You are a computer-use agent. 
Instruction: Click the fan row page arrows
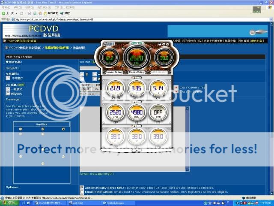pyautogui.click(x=137, y=102)
